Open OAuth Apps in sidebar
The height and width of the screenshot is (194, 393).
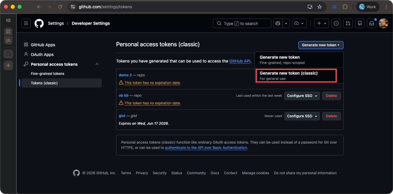[42, 55]
